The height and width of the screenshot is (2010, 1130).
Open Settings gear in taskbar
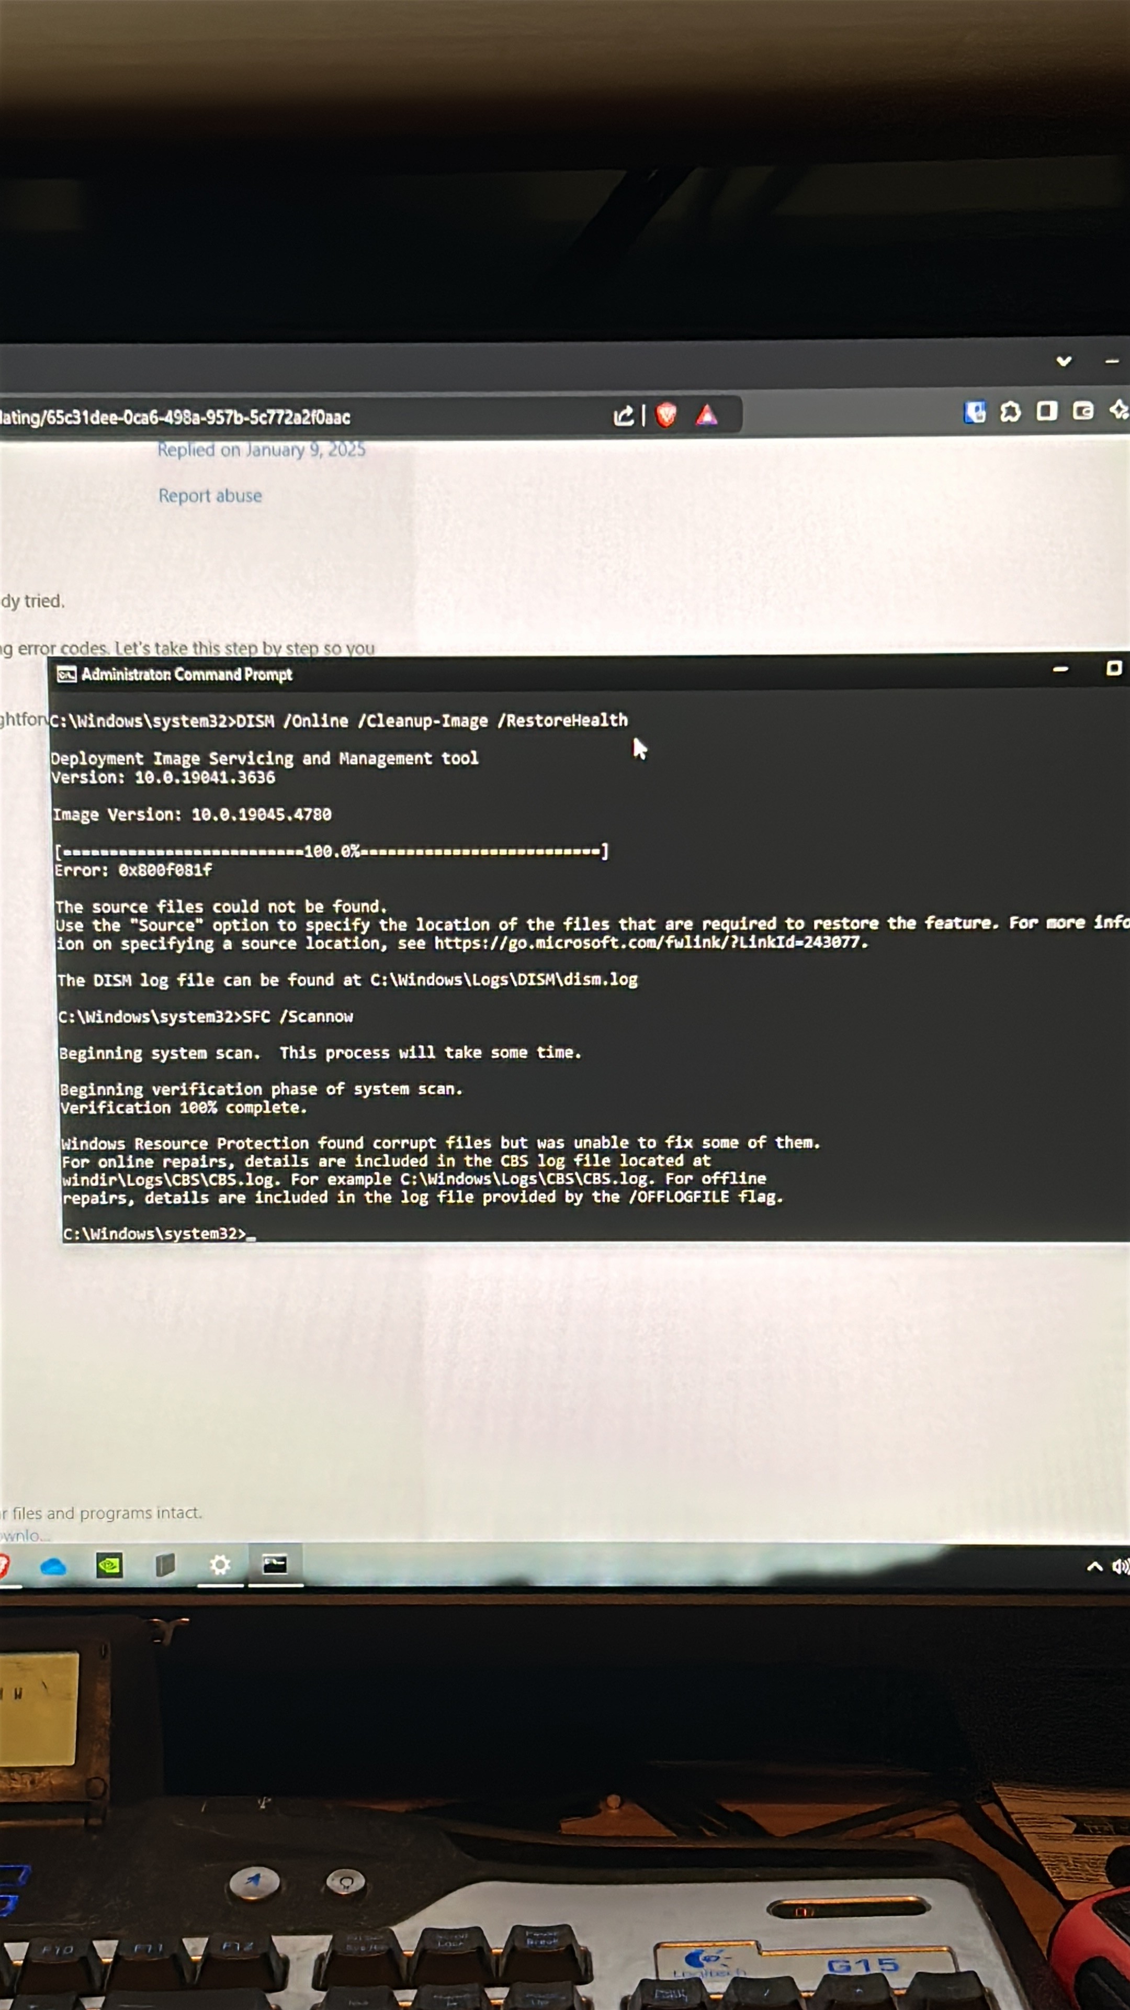click(221, 1565)
